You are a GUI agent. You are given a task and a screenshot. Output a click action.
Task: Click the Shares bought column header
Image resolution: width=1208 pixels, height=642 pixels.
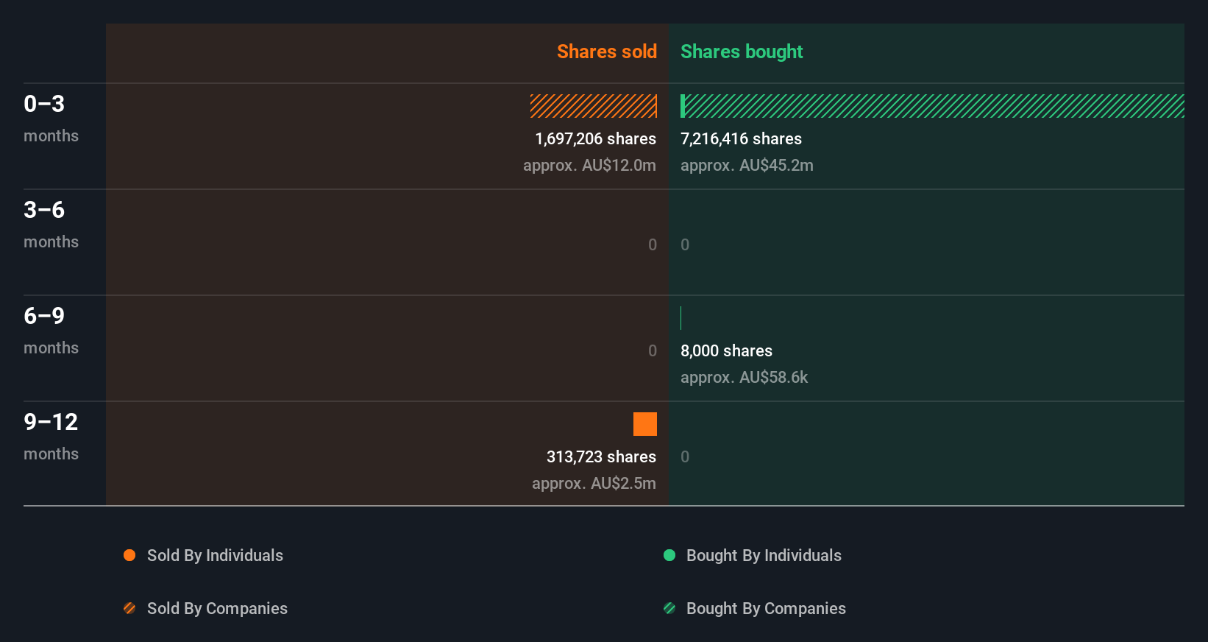(x=742, y=52)
